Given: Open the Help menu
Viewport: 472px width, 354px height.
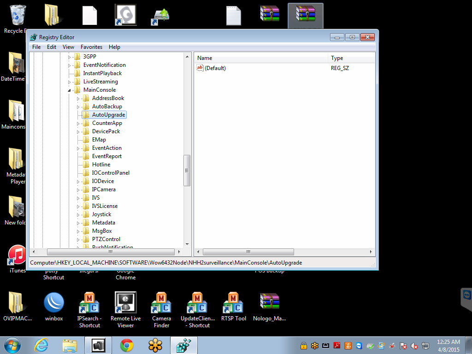Looking at the screenshot, I should (x=114, y=47).
